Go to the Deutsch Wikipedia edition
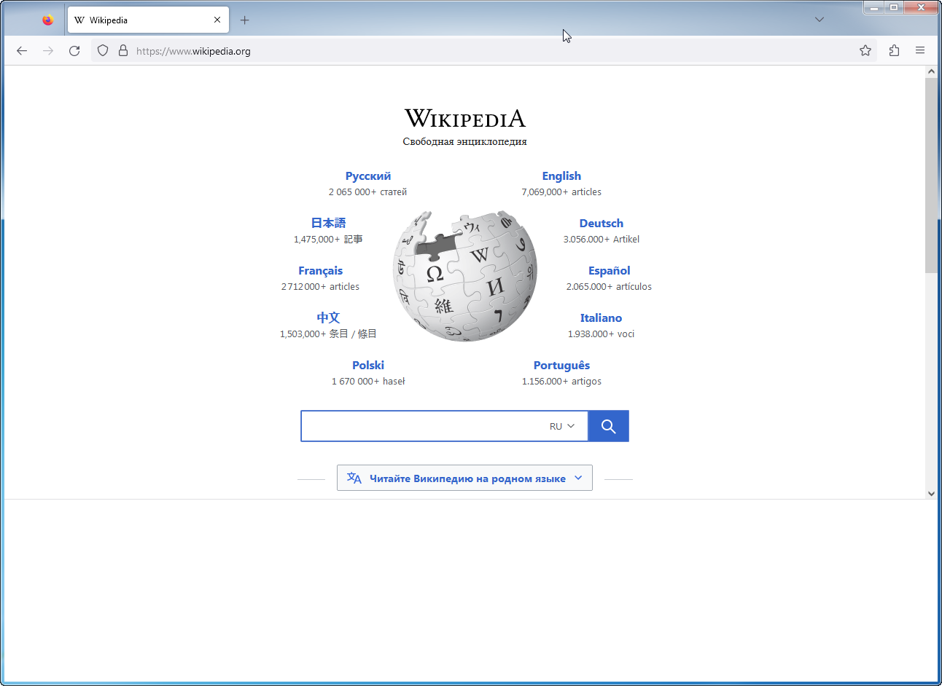The width and height of the screenshot is (942, 686). pos(601,224)
